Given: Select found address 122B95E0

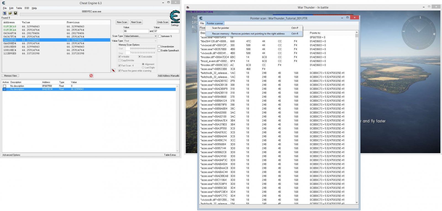Looking at the screenshot, I should click(56, 53).
